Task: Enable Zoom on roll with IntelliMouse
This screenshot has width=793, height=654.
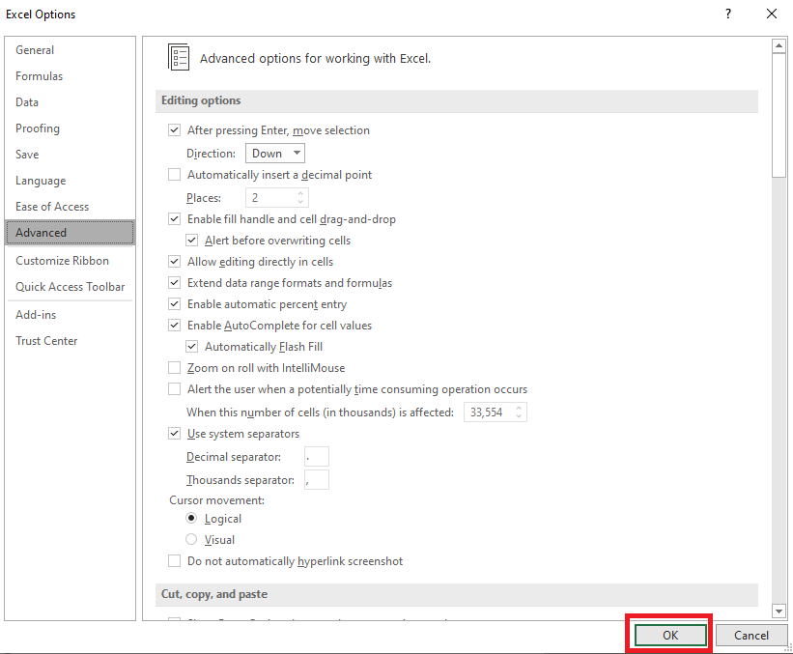Action: point(175,368)
